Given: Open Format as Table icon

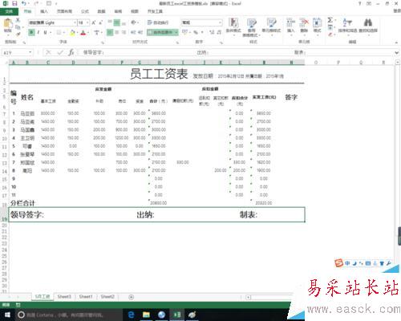Looking at the screenshot, I should pyautogui.click(x=252, y=23).
